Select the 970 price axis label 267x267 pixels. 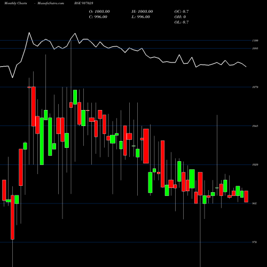[254, 242]
